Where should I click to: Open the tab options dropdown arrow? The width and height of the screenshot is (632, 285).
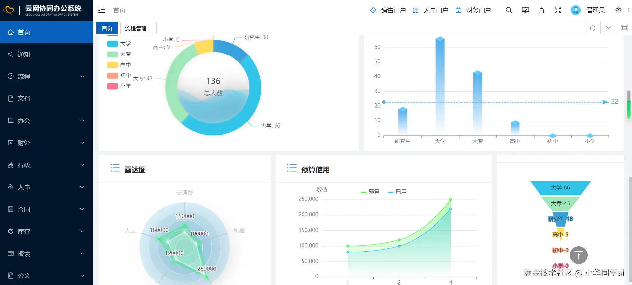pos(609,28)
